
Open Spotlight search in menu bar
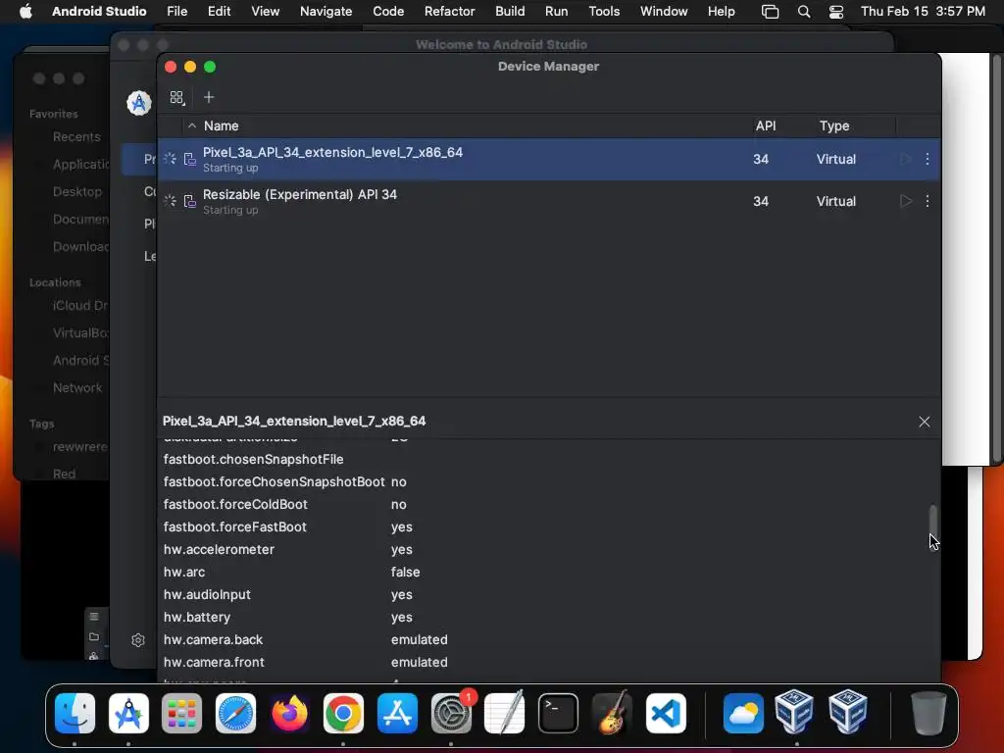(804, 12)
